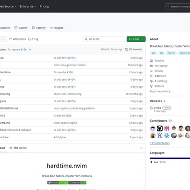Screen dimensions: 190x190
Task: Open the Contributors heading link
Action: click(158, 121)
